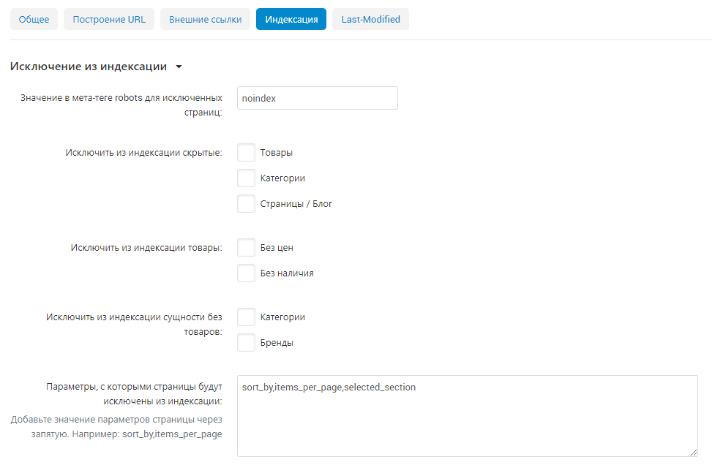Click the Без цен label text

coord(277,248)
